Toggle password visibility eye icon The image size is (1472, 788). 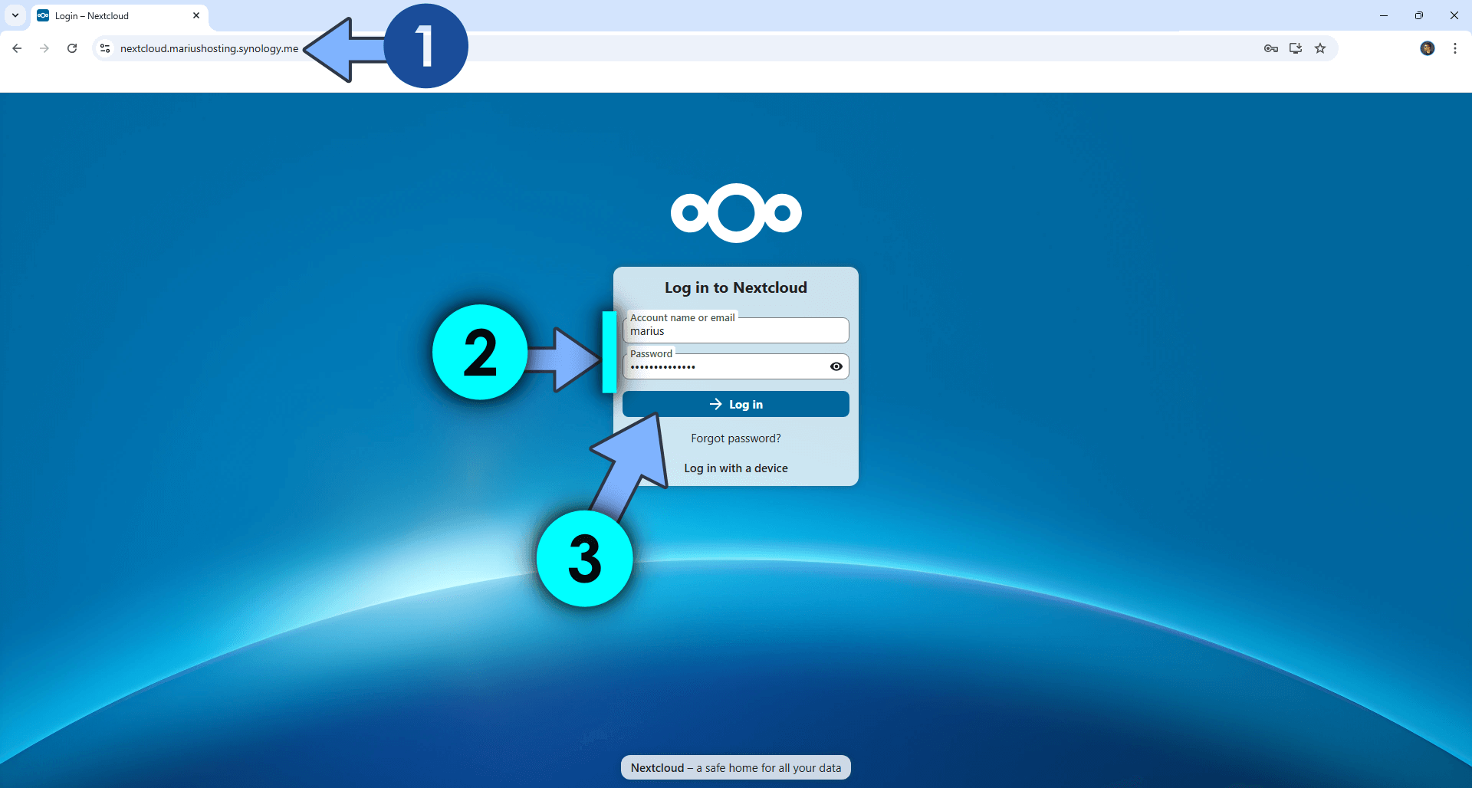[x=836, y=366]
